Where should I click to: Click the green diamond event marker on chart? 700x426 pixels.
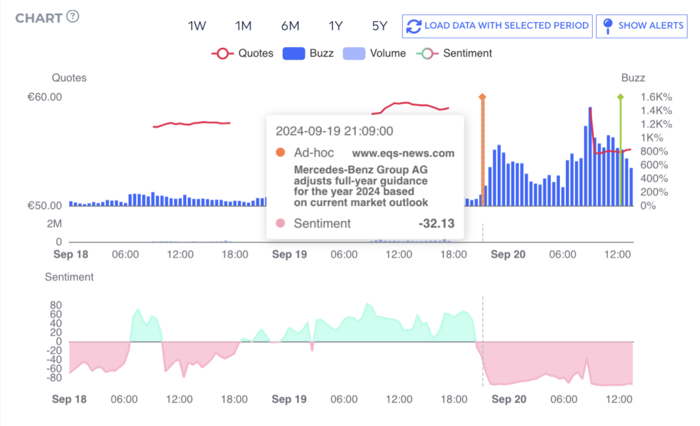620,97
